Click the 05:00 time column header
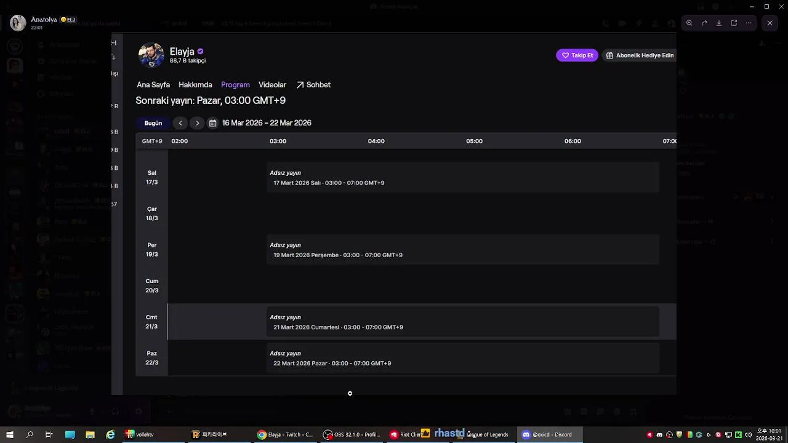This screenshot has height=443, width=788. click(474, 141)
